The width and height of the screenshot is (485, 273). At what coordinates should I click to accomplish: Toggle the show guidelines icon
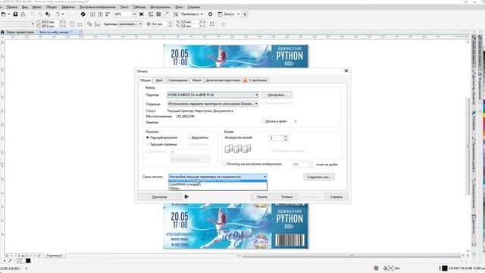click(x=167, y=14)
